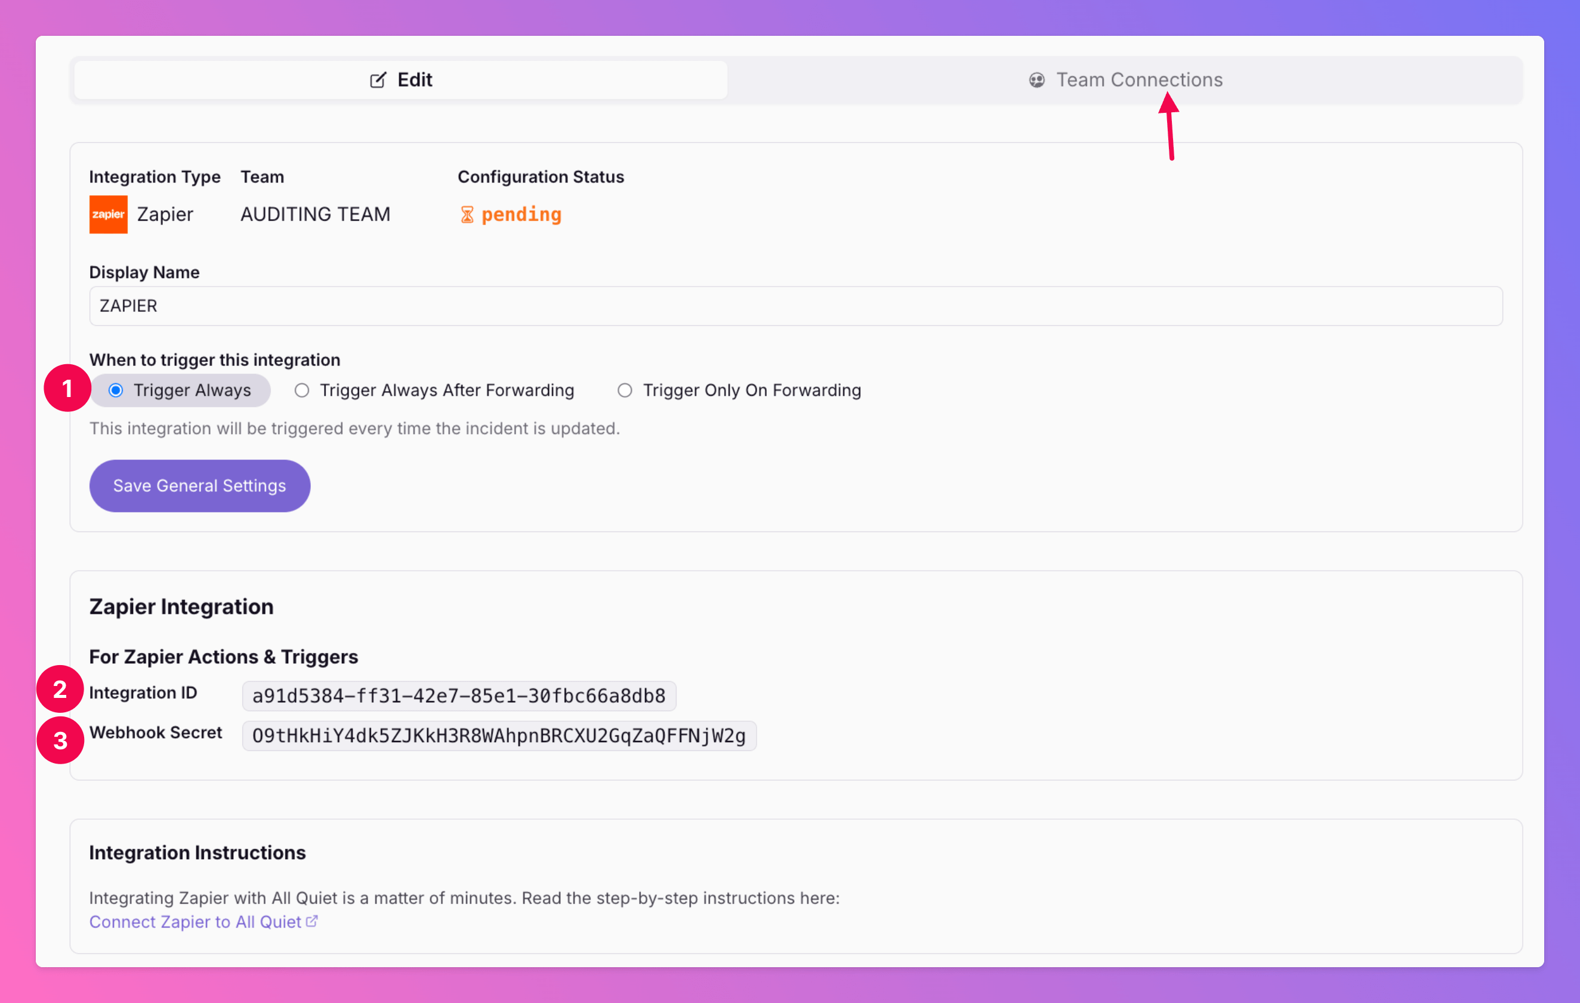Click the pending hourglass status icon
The height and width of the screenshot is (1003, 1580).
pyautogui.click(x=467, y=215)
